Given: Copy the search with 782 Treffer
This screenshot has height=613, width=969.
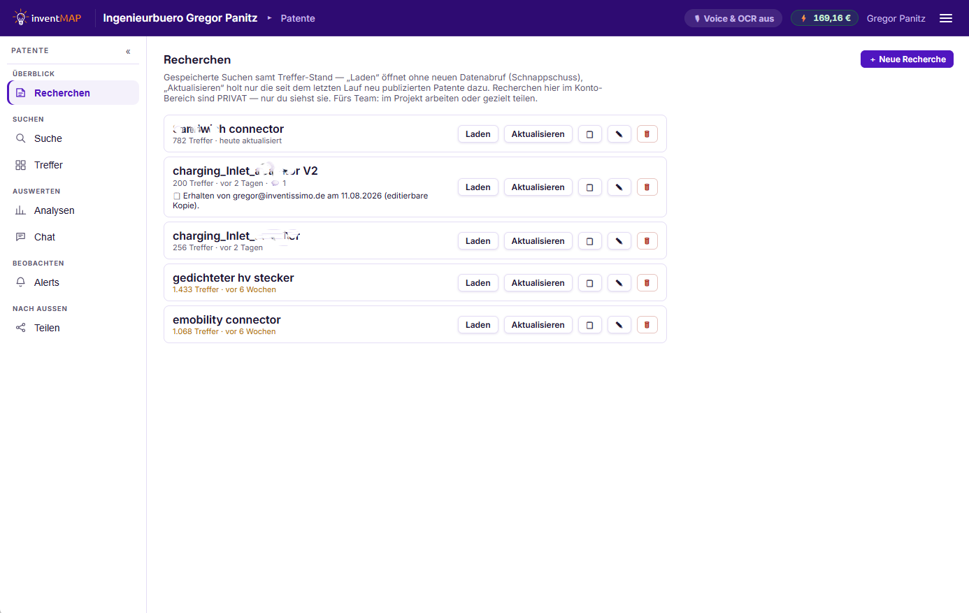Looking at the screenshot, I should coord(590,134).
